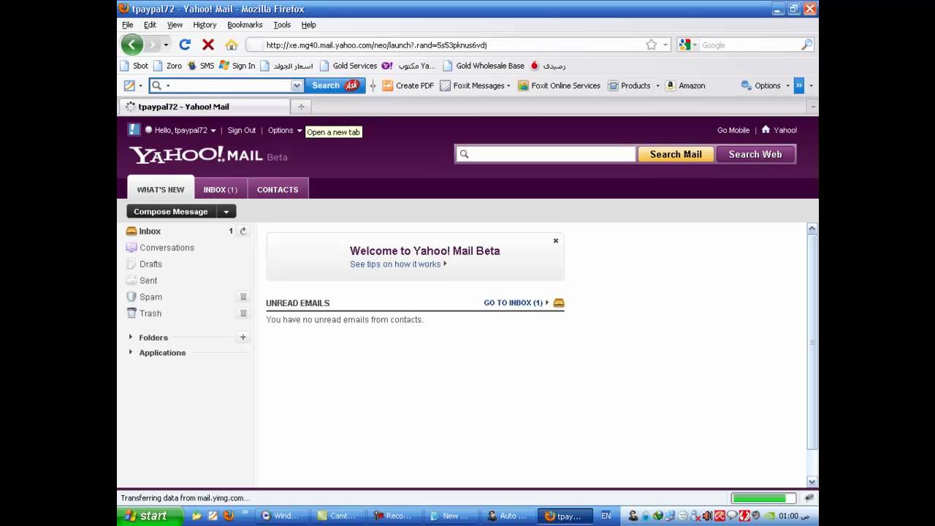This screenshot has width=935, height=526.
Task: Open the back/forward history dropdown arrow
Action: pos(166,45)
